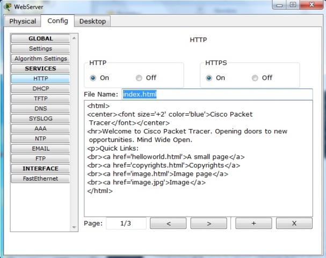
Task: Add a new page with + button
Action: (253, 223)
